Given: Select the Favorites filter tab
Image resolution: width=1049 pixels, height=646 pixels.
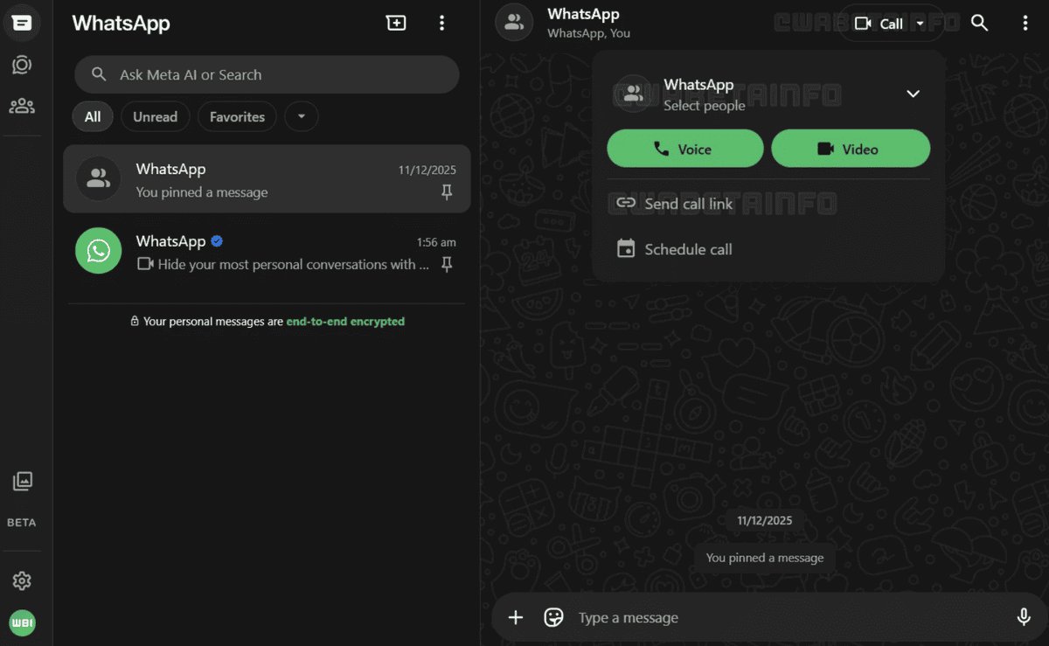Looking at the screenshot, I should pos(237,116).
